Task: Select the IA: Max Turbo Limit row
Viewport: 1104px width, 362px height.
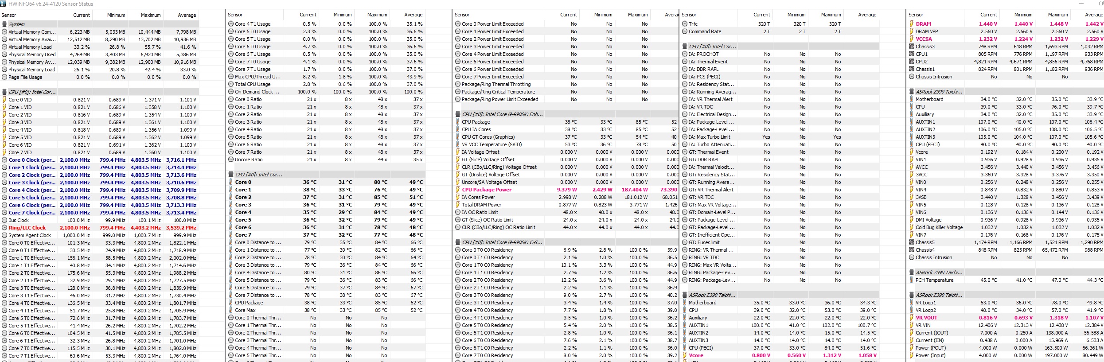Action: tap(780, 137)
